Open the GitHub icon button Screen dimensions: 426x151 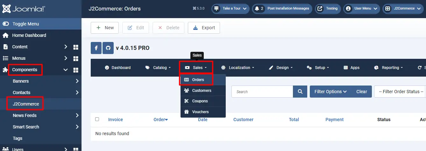pyautogui.click(x=108, y=48)
